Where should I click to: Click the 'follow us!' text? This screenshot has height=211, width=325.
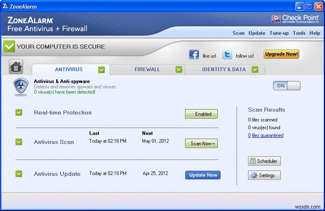point(245,56)
